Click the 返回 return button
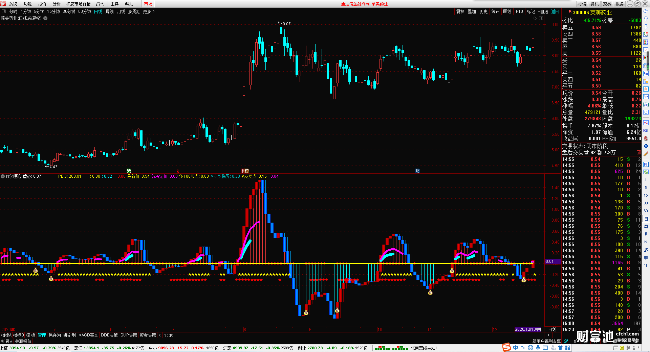This screenshot has width=650, height=352. 555,11
